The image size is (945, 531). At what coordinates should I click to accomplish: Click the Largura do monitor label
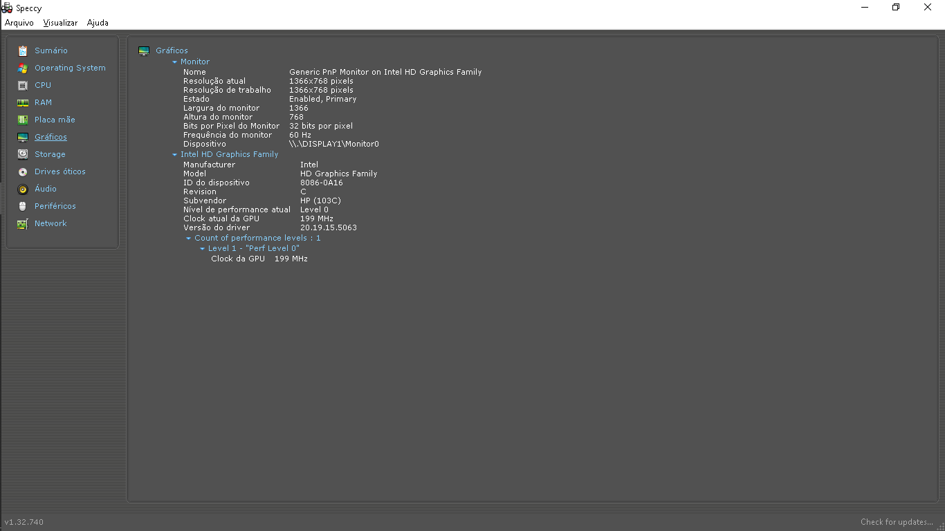coord(221,108)
